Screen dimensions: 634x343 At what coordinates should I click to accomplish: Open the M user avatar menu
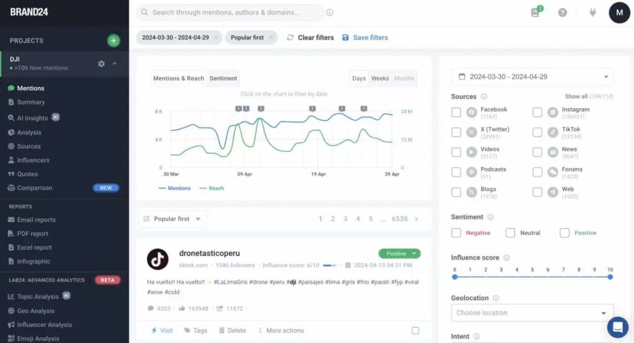619,12
